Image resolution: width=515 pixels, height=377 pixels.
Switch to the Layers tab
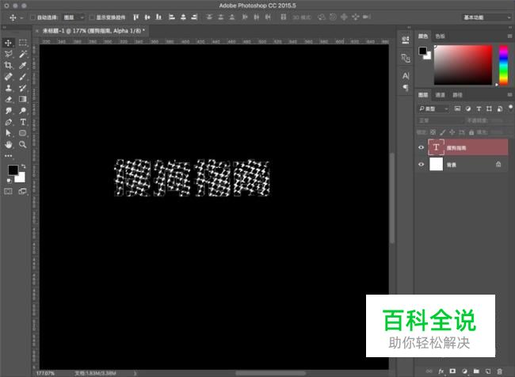(423, 95)
